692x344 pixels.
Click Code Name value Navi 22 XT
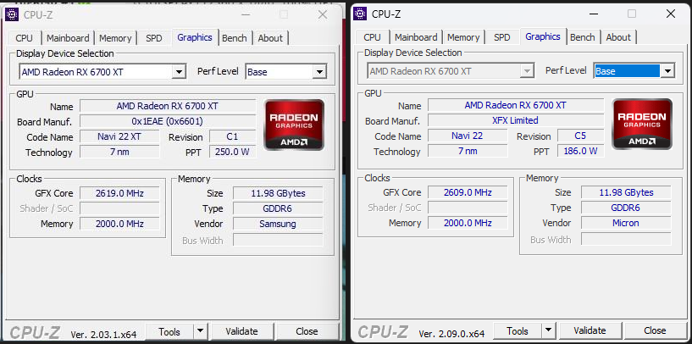point(119,136)
